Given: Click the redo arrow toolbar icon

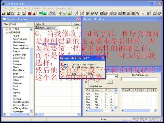Looking at the screenshot, I should tap(24, 13).
